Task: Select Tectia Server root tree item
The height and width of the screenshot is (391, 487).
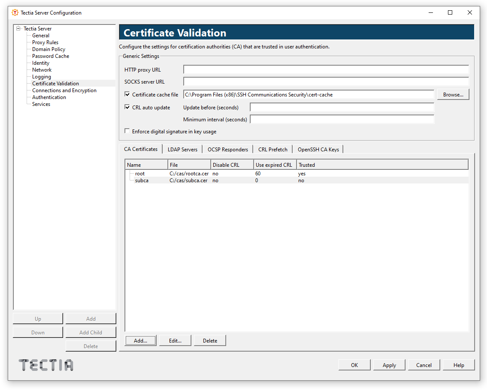Action: pos(38,29)
